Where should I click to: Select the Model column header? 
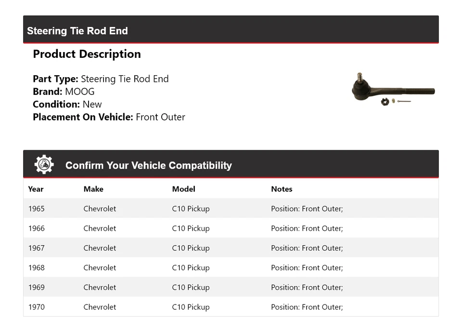click(183, 189)
